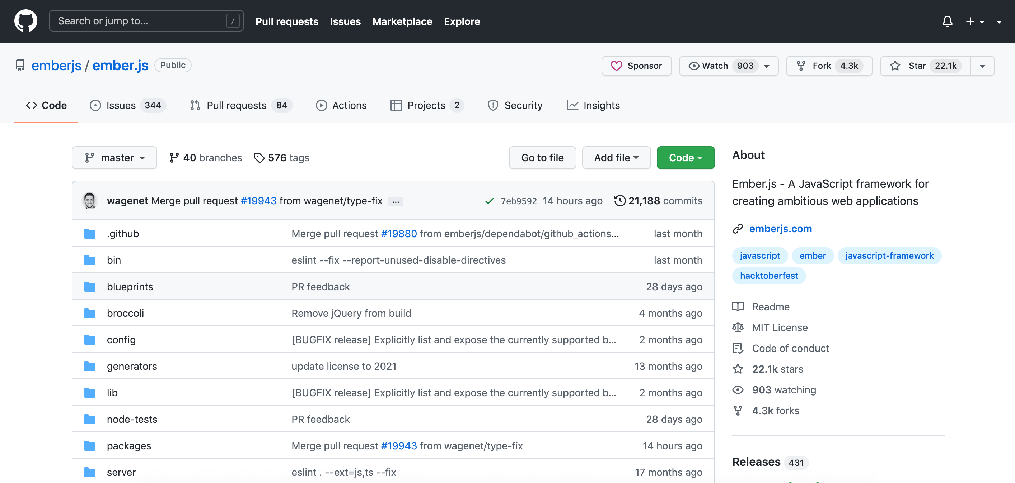
Task: Open 'update license to 2021' commit
Action: [343, 366]
